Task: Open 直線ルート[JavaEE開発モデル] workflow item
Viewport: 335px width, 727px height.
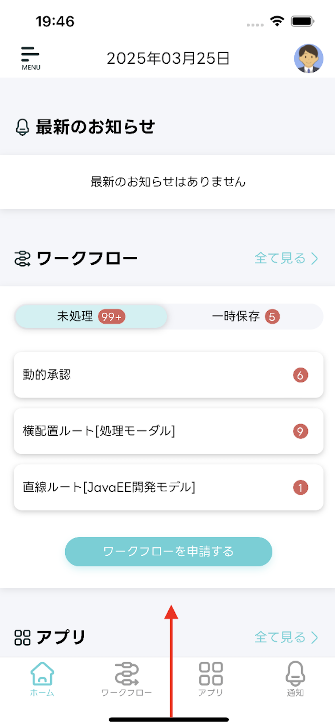Action: [x=168, y=487]
